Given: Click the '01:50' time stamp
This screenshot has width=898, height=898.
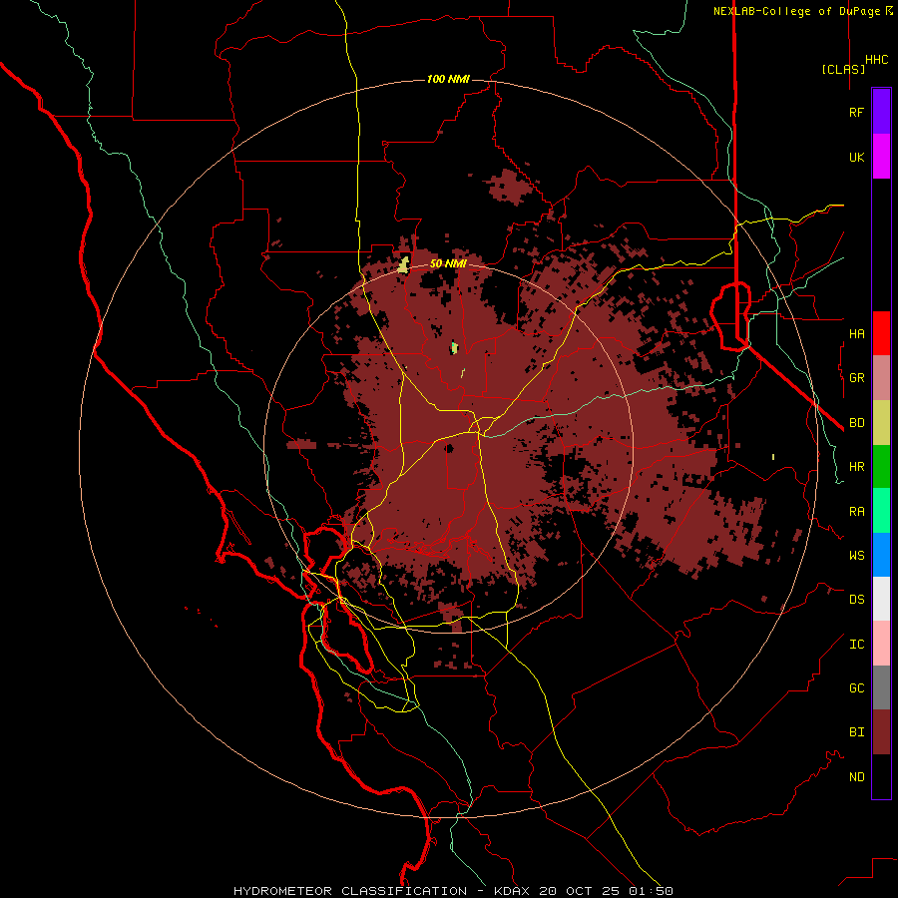Looking at the screenshot, I should pyautogui.click(x=653, y=891).
